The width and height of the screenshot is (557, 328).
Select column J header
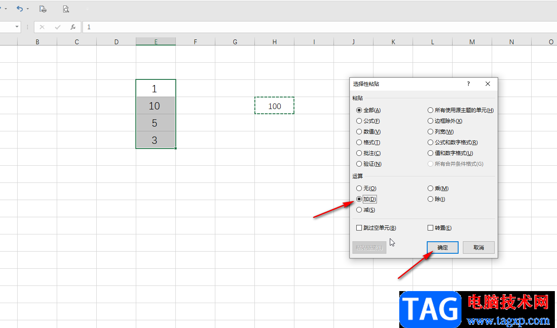tap(354, 42)
